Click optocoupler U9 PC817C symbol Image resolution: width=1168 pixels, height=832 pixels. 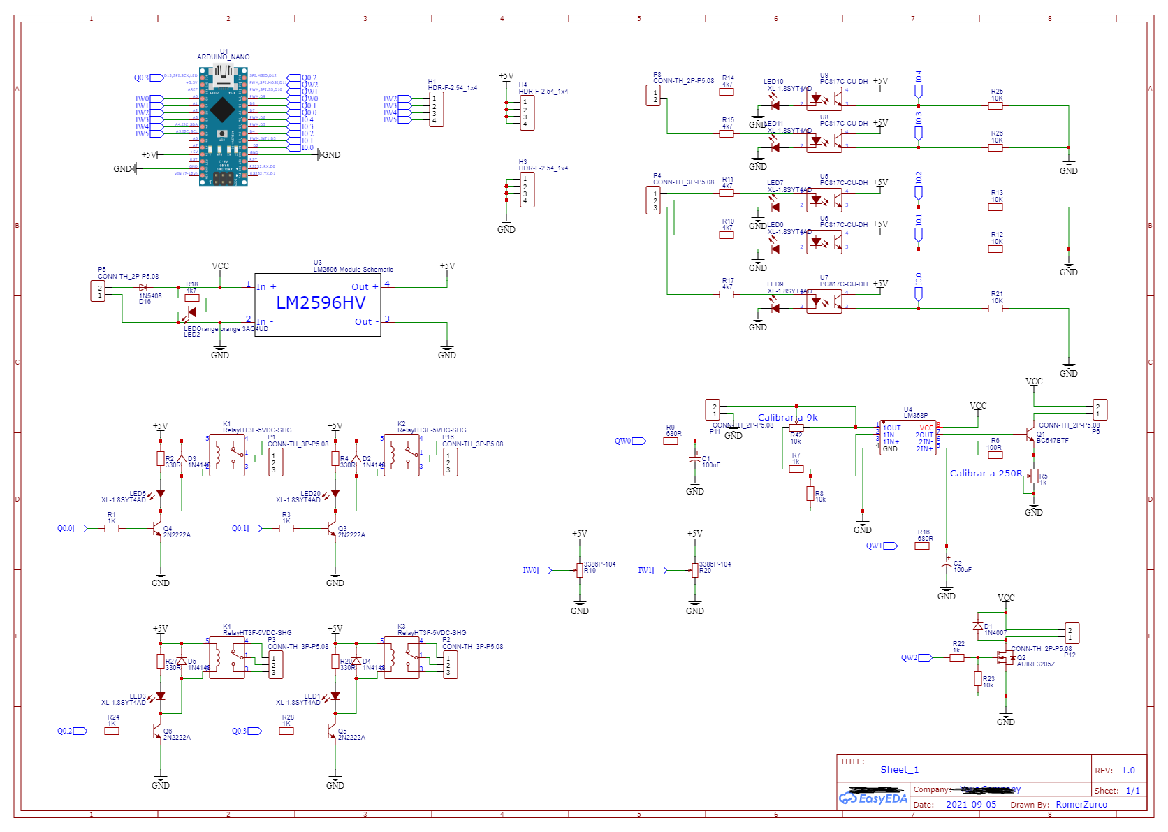click(x=824, y=98)
